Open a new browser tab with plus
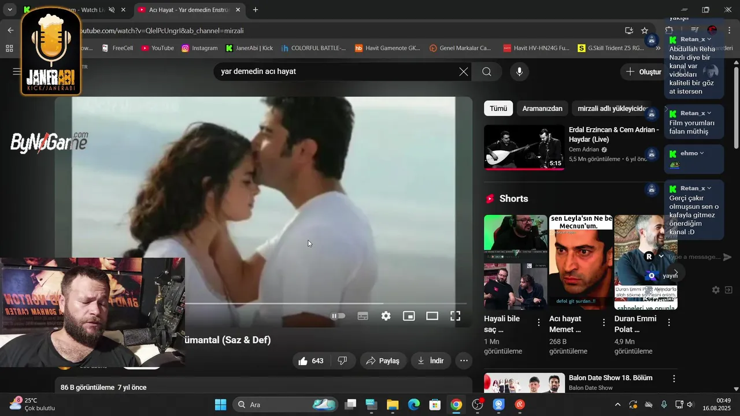 [256, 10]
